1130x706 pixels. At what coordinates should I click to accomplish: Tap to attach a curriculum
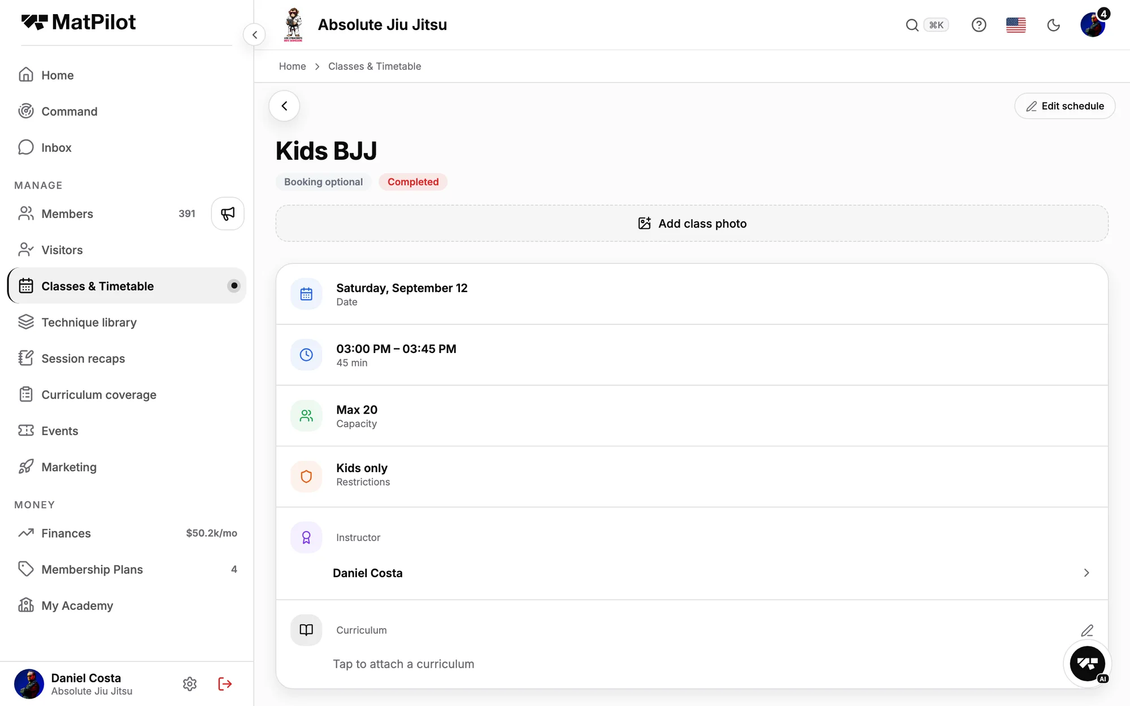(403, 664)
